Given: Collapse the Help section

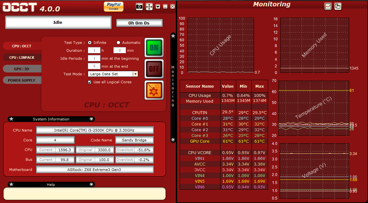Looking at the screenshot, I should 91,184.
